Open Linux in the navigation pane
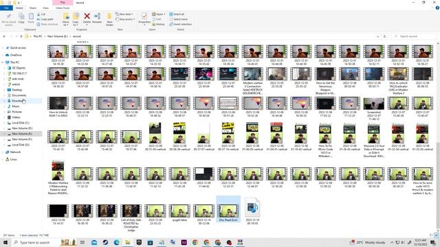This screenshot has height=247, width=440. (13, 159)
